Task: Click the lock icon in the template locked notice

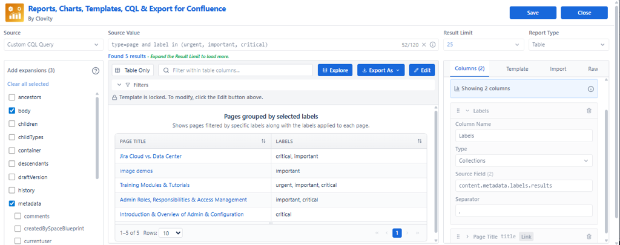Action: click(114, 97)
